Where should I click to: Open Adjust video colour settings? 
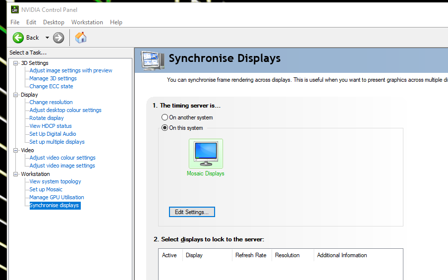tap(62, 158)
